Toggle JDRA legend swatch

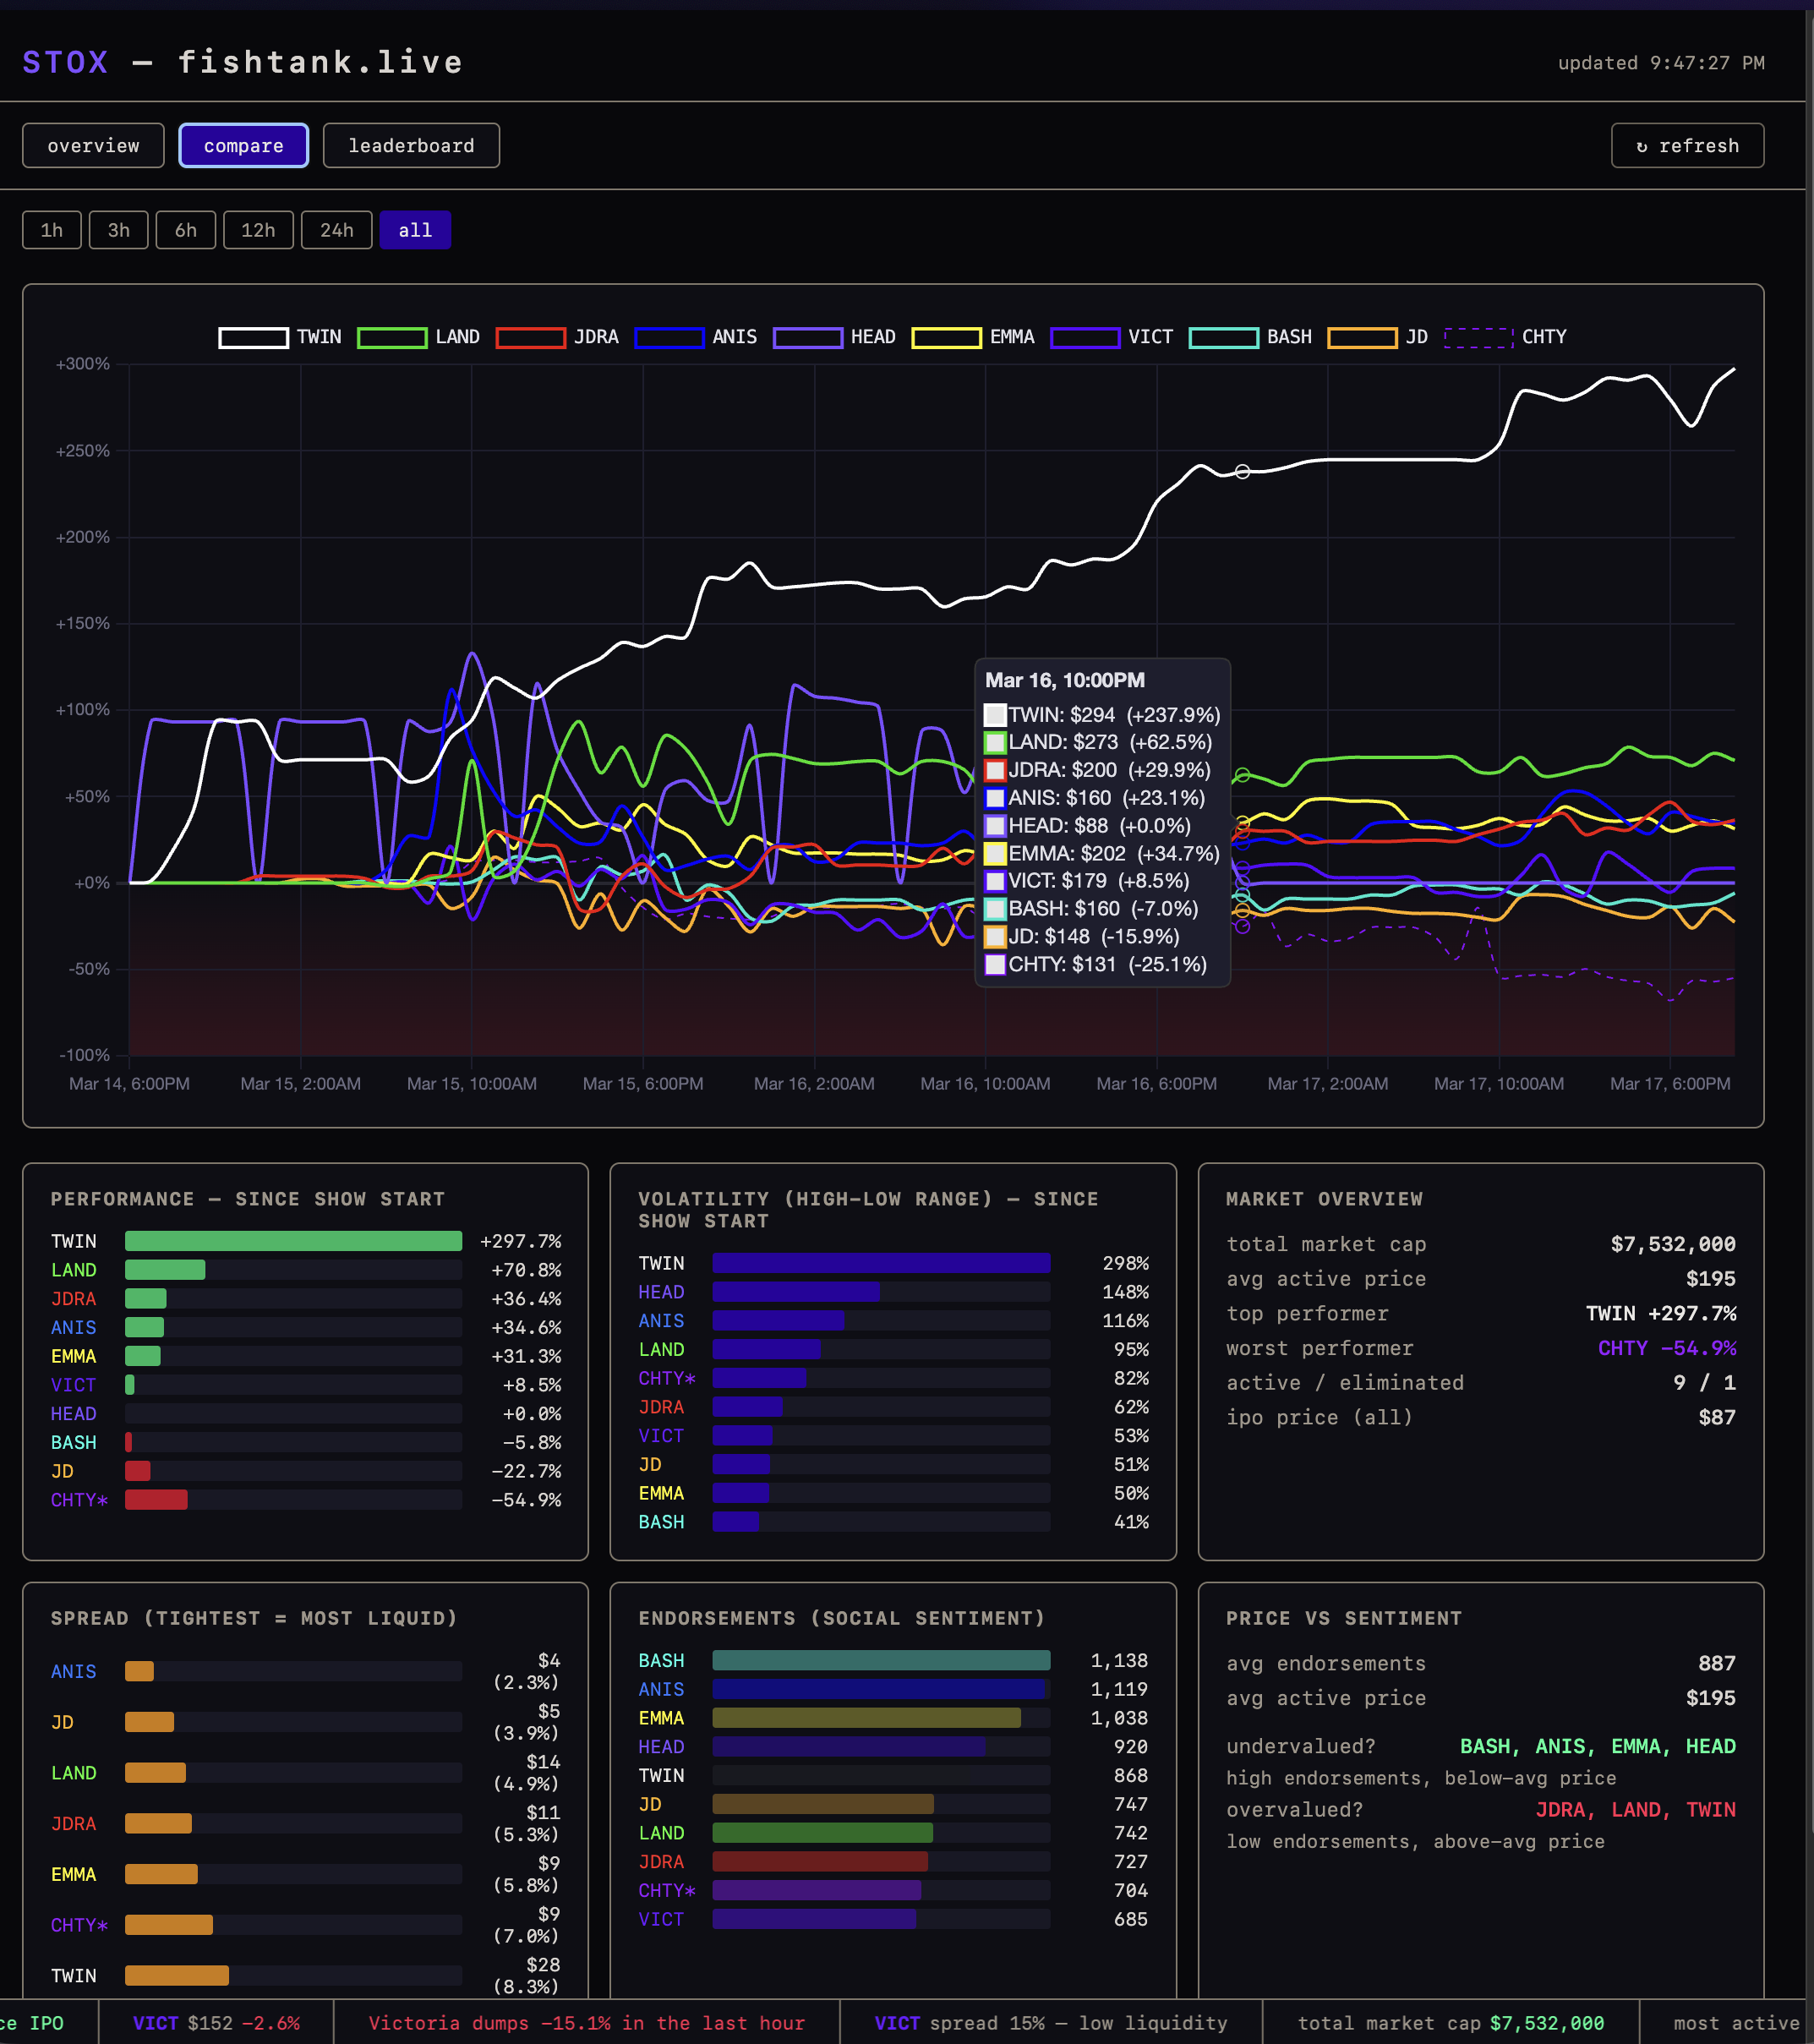coord(530,337)
